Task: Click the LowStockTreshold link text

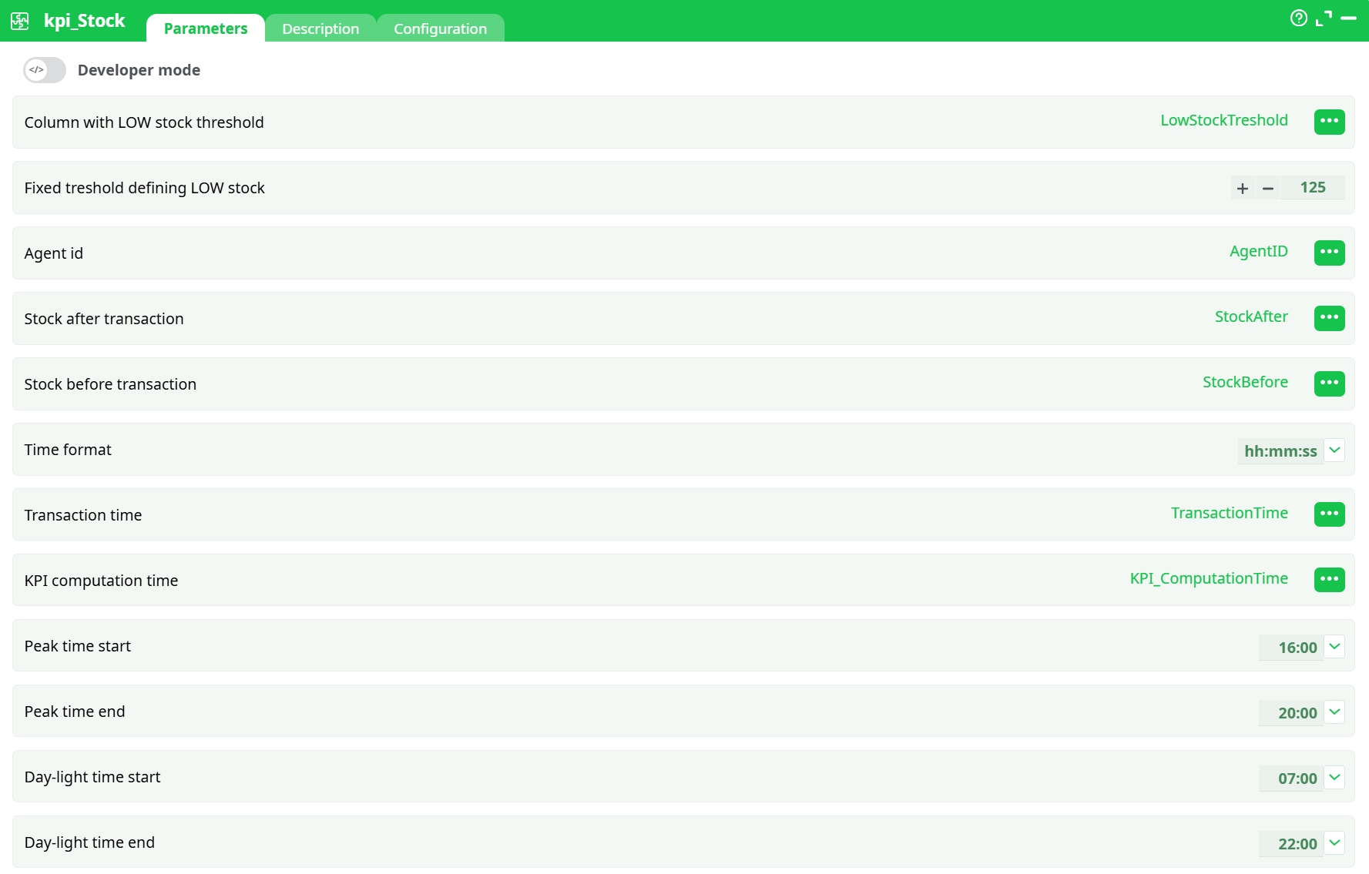Action: 1224,120
